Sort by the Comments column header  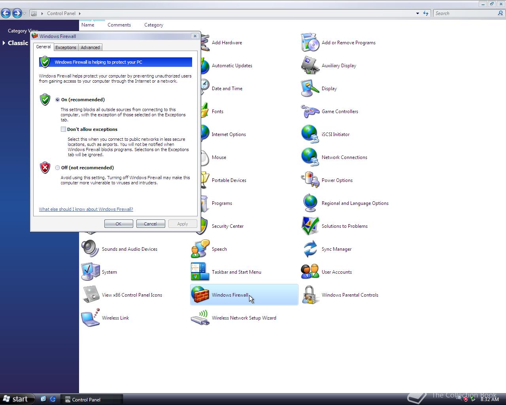(x=119, y=25)
